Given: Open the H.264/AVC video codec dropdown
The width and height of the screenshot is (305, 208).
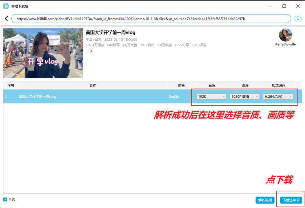Looking at the screenshot, I should 278,96.
